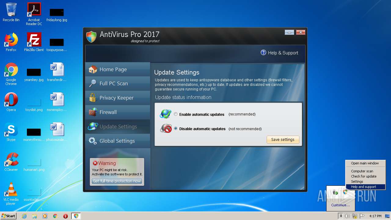Select the msnemploy Word document on the desktop
Viewport: 391px width, 220px height.
click(x=57, y=102)
